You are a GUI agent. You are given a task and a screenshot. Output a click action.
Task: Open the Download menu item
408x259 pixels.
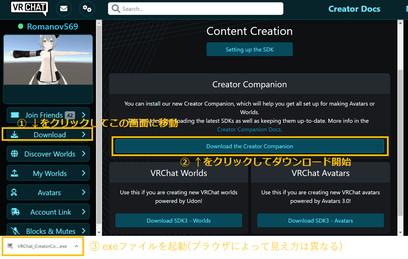coord(48,135)
